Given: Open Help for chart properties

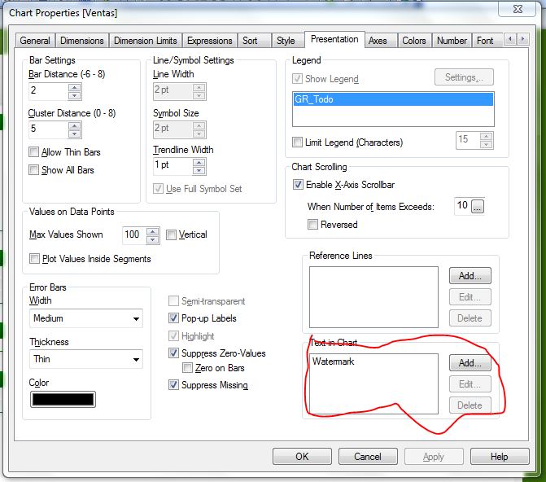Looking at the screenshot, I should 500,457.
